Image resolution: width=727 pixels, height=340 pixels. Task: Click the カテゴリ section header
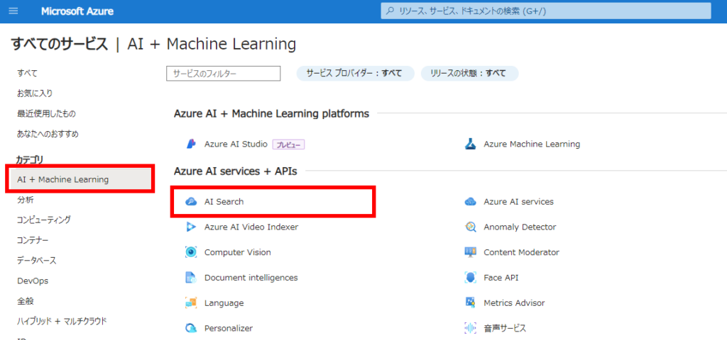[30, 160]
